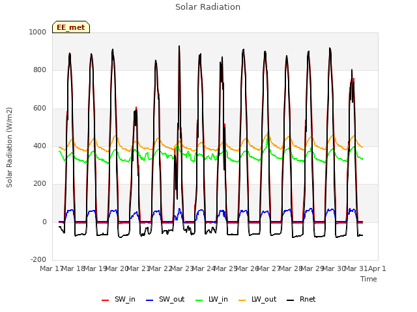Click the Mar 27 x-axis tick label
Viewport: 417px width, 312px height.
[269, 268]
